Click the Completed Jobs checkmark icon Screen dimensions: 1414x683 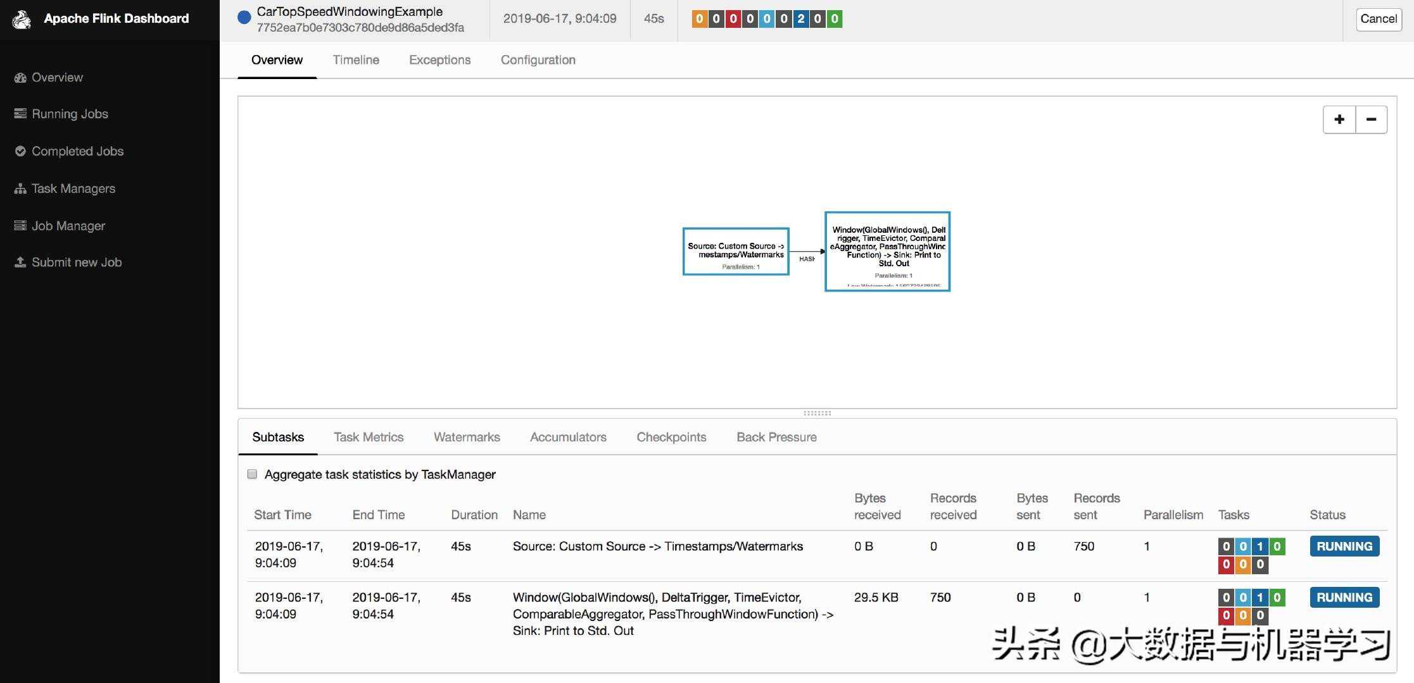pyautogui.click(x=20, y=151)
